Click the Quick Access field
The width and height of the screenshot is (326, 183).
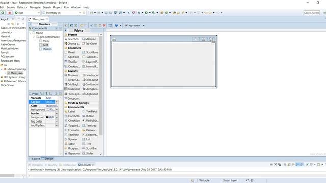click(311, 13)
